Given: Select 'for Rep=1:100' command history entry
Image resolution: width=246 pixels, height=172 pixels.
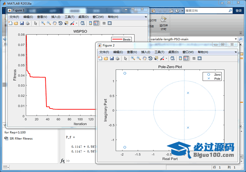Looking at the screenshot, I should click(x=15, y=132).
